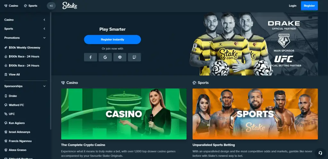Screen dimensions: 328x159
Task: Collapse sidebar with the toggle arrow icon
Action: 51,6
